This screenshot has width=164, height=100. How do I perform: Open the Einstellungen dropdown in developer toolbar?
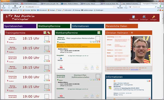coord(99,10)
